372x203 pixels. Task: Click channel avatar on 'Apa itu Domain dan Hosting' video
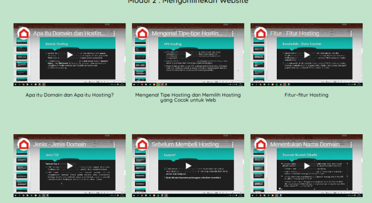[24, 34]
